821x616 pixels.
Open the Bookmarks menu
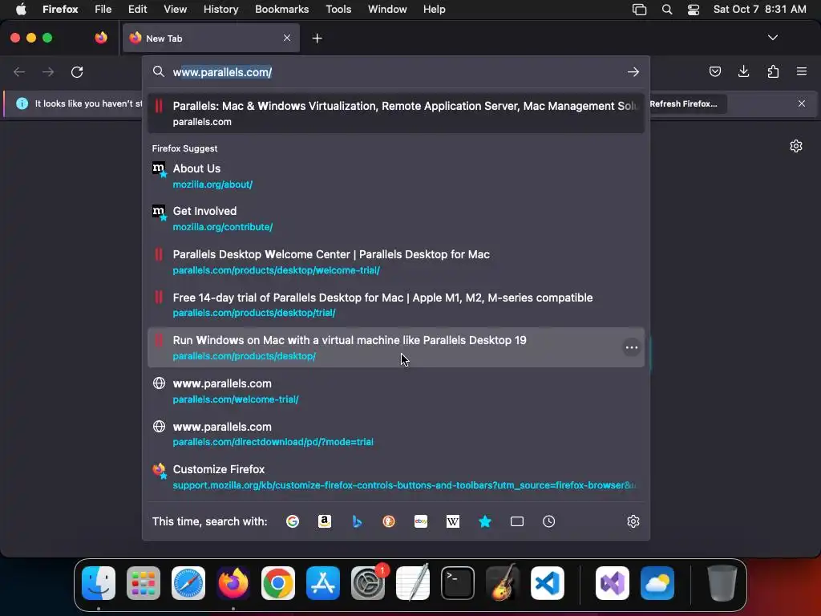click(x=281, y=10)
